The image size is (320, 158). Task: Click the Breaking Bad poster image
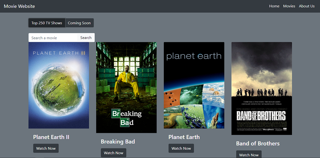click(126, 88)
